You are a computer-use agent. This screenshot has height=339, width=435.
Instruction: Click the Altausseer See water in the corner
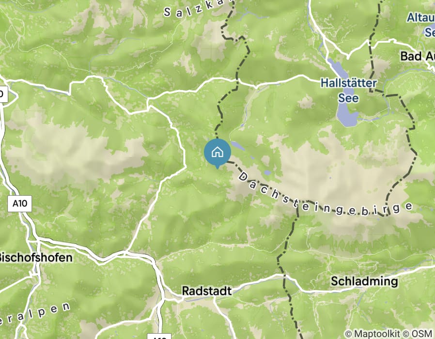[x=430, y=31]
